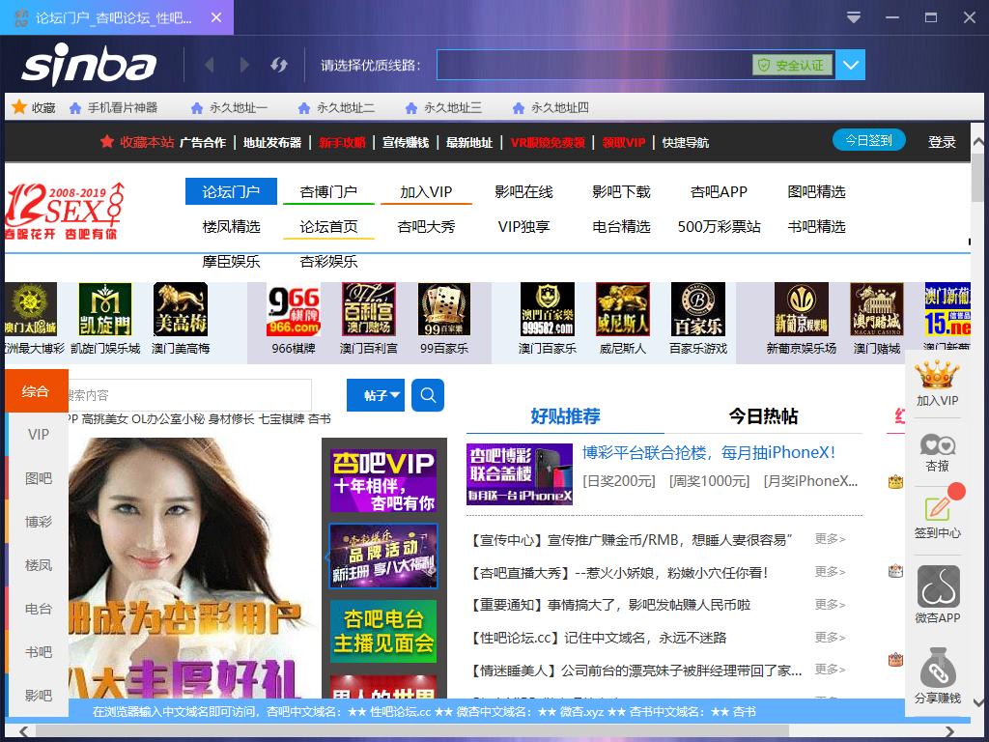Select the VIP sidebar tab

coord(38,434)
